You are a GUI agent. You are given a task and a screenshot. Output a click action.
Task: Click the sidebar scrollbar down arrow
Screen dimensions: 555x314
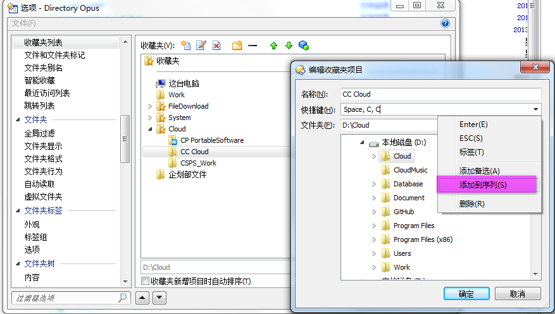[x=125, y=282]
